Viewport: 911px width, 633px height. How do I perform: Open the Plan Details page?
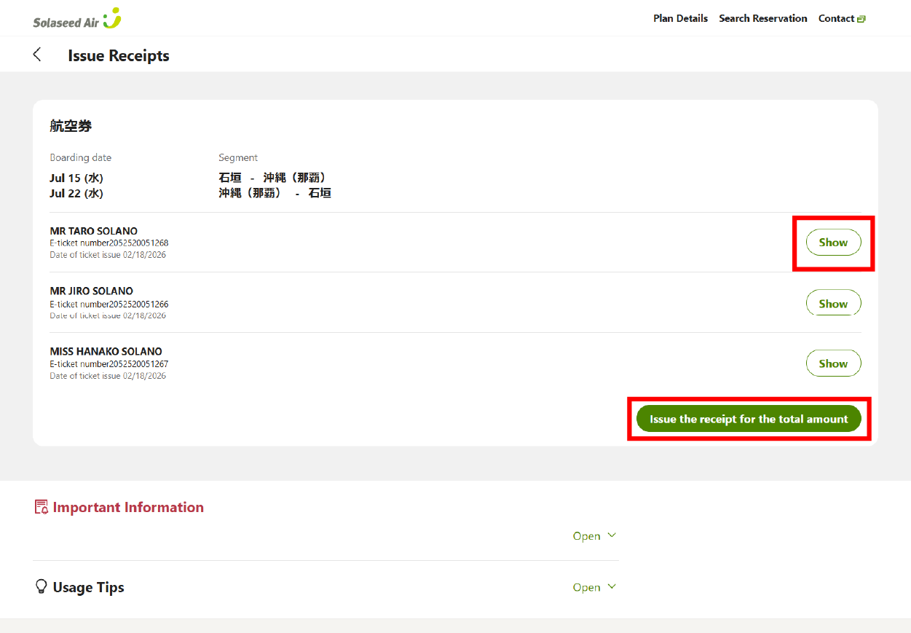pyautogui.click(x=680, y=18)
